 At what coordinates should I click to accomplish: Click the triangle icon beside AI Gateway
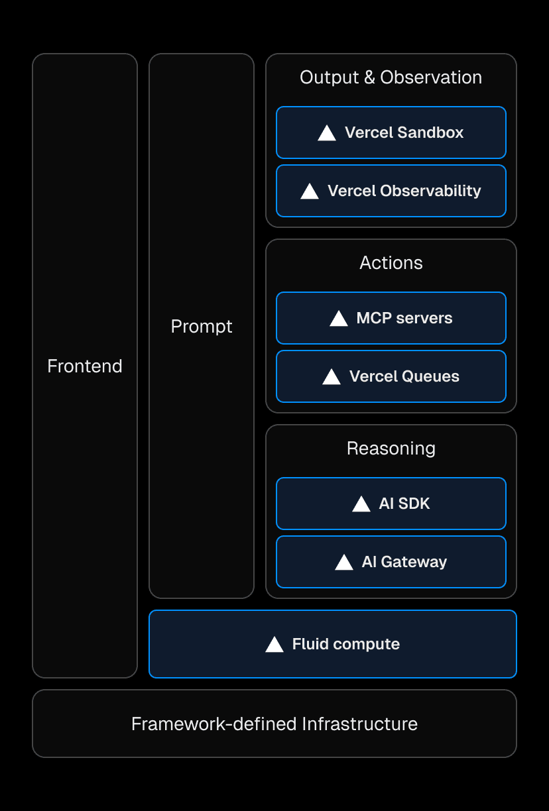tap(344, 563)
